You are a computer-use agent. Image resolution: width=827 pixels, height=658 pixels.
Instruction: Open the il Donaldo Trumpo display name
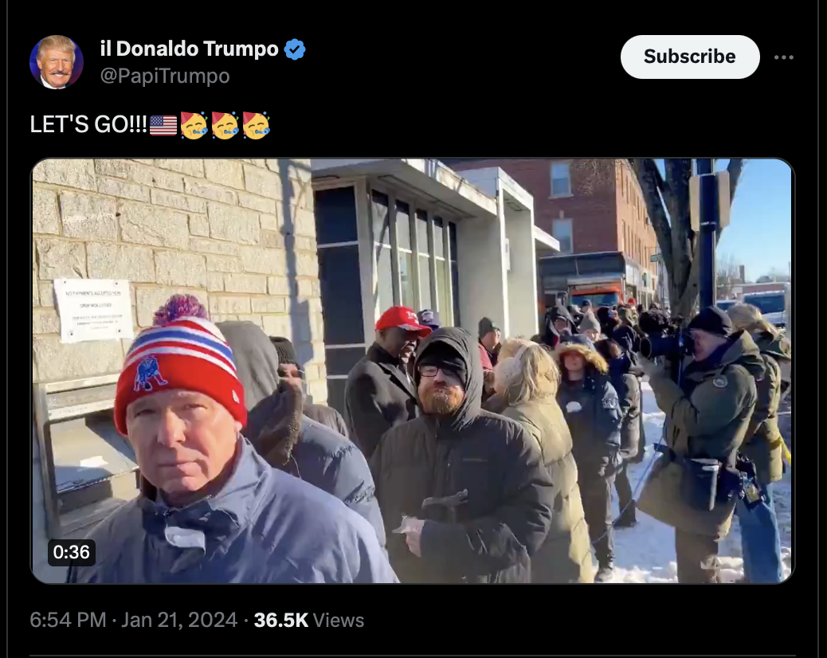click(189, 49)
